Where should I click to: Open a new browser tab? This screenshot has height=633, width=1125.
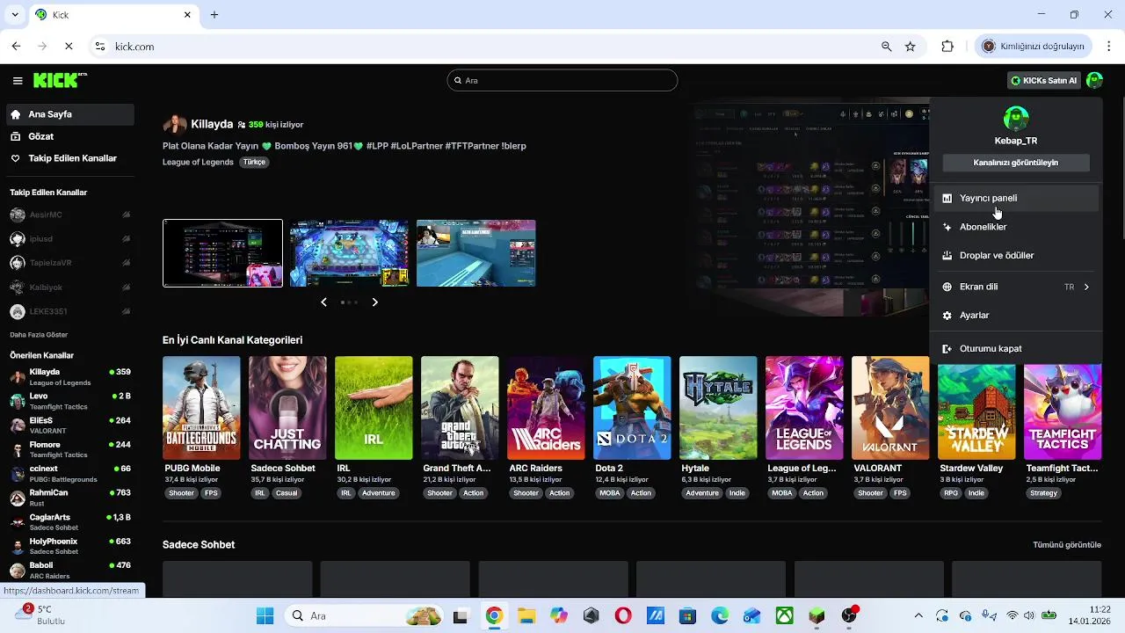pos(214,15)
